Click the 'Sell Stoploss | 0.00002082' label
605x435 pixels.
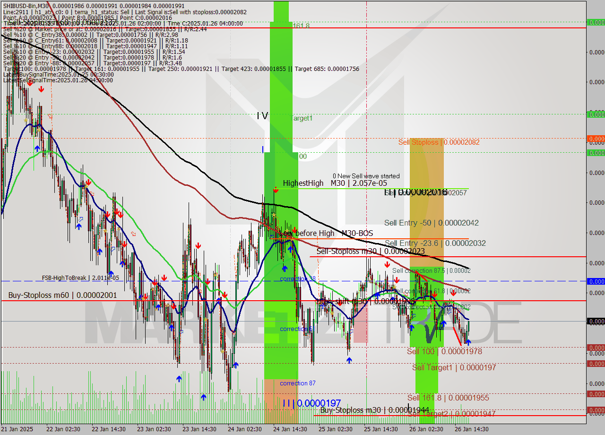click(x=439, y=142)
